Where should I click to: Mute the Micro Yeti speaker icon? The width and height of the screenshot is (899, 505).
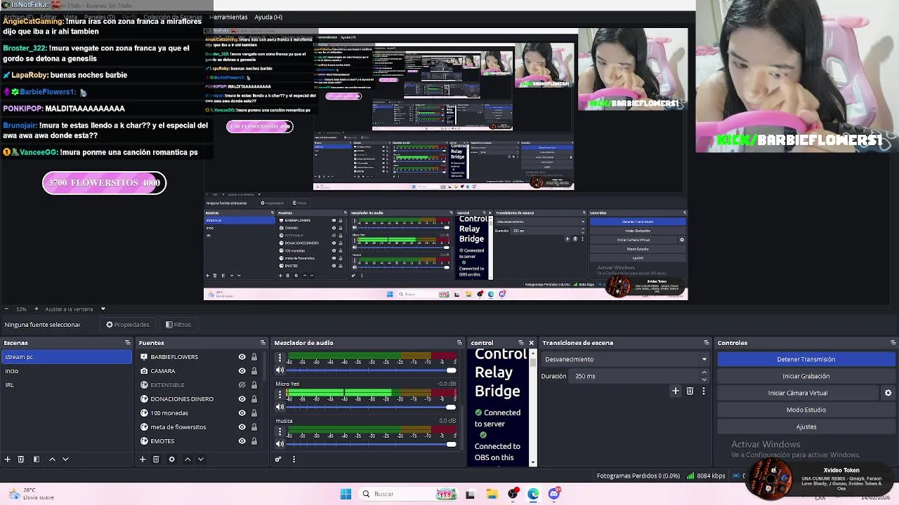click(280, 407)
